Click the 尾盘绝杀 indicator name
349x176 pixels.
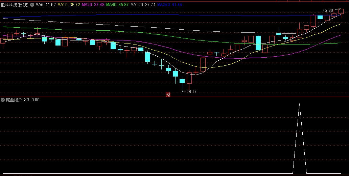[14, 100]
